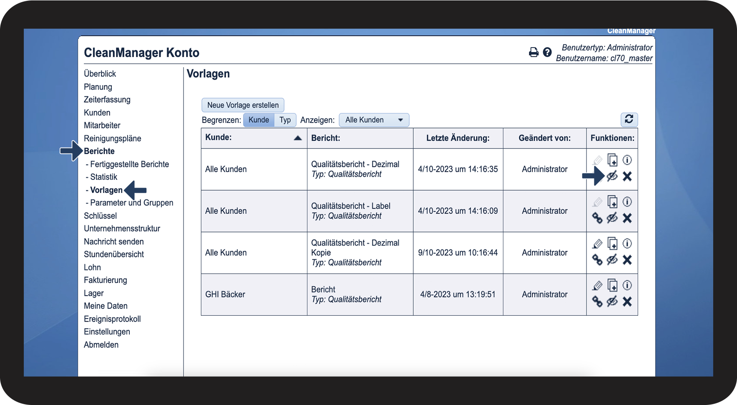Copy the Qualitätsbericht - Label template
The image size is (737, 405).
pos(612,202)
